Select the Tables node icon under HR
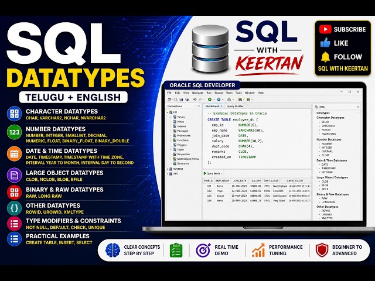This screenshot has height=281, width=375. click(175, 117)
